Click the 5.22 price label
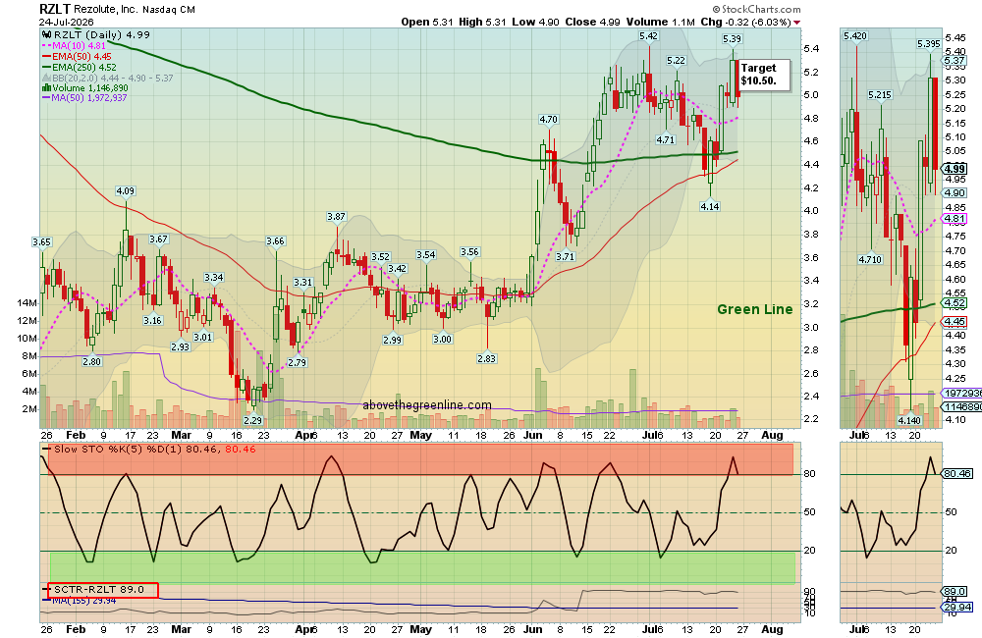Image resolution: width=982 pixels, height=638 pixels. click(676, 61)
